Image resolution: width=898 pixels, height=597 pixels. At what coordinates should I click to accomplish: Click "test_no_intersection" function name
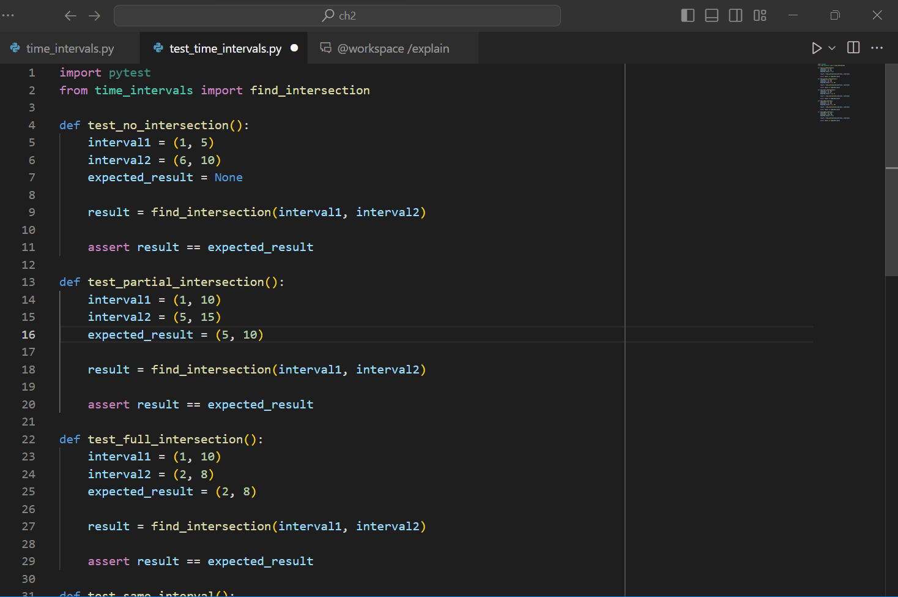coord(158,126)
